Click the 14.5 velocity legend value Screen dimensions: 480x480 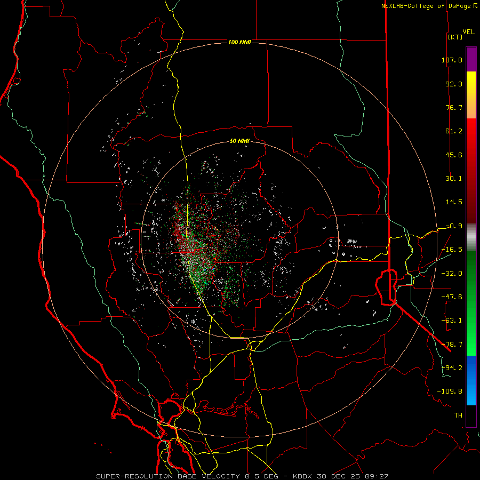(454, 202)
